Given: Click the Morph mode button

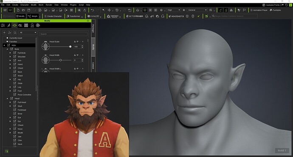Looking at the screenshot, I should click(33, 16).
